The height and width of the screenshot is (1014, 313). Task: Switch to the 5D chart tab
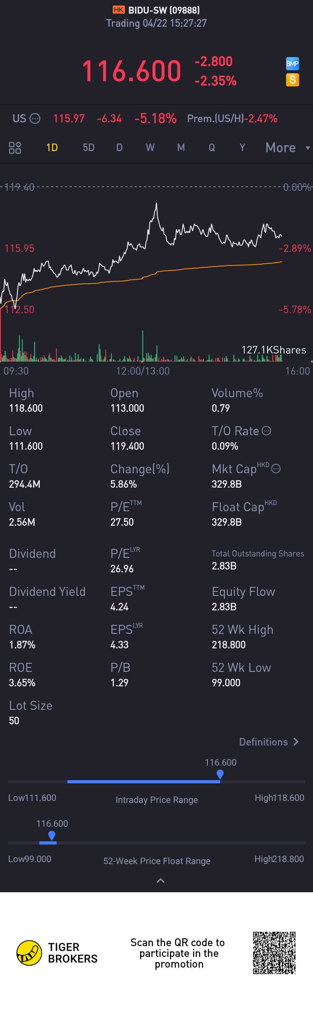tap(88, 148)
